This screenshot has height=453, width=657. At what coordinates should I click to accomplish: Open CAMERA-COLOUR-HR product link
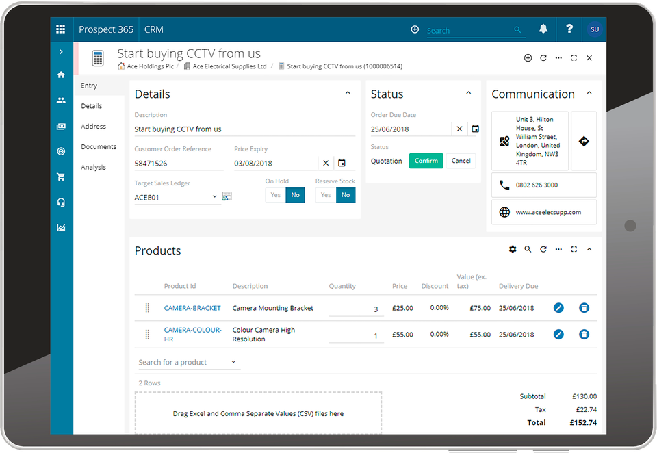click(x=193, y=335)
